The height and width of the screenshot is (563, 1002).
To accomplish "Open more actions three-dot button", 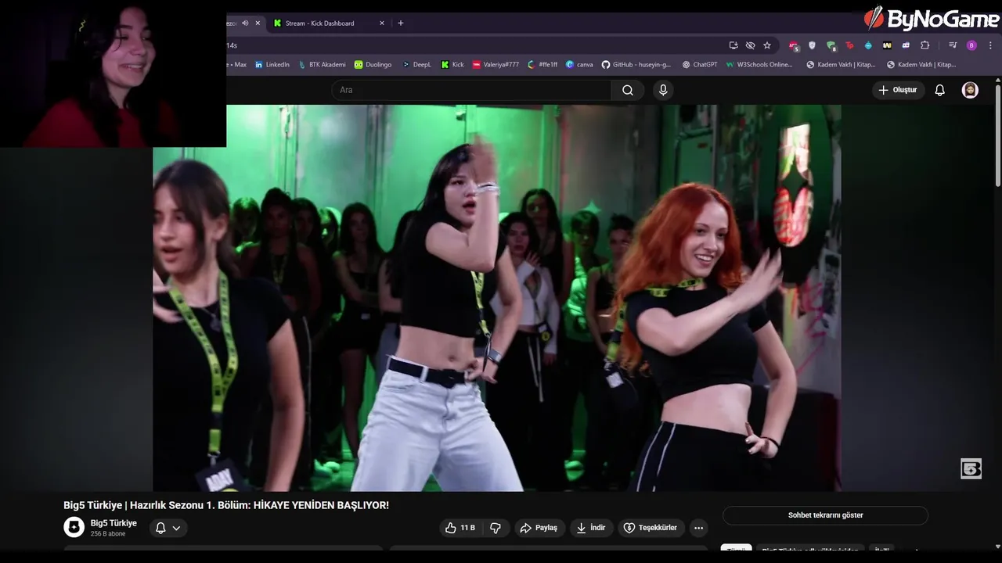I will [698, 528].
